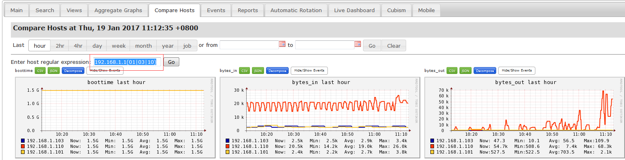Image resolution: width=625 pixels, height=160 pixels.
Task: Decompose the bytes_in graph
Action: [277, 71]
